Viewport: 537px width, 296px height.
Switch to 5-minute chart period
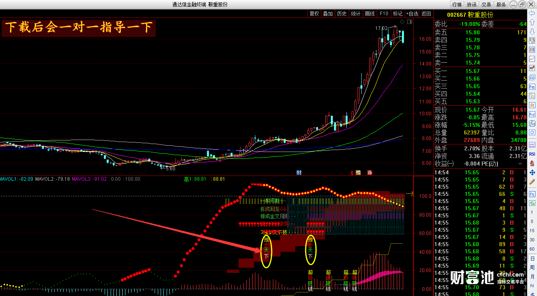pos(532,221)
